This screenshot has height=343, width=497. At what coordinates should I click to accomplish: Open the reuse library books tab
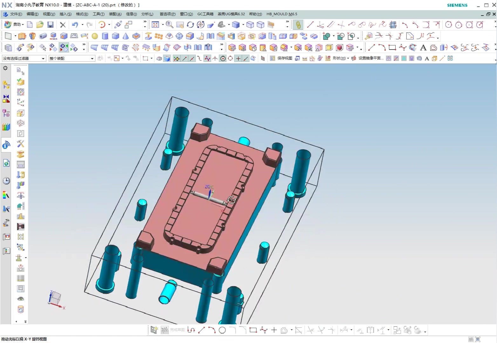[x=6, y=127]
